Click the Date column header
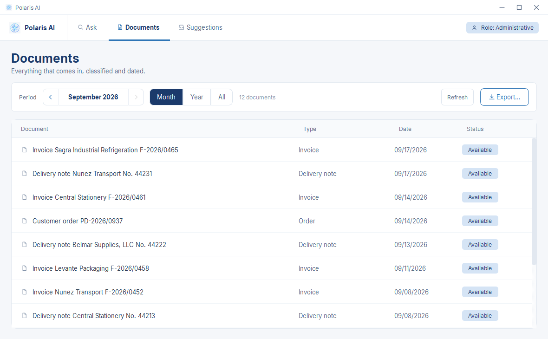This screenshot has height=339, width=548. click(405, 129)
